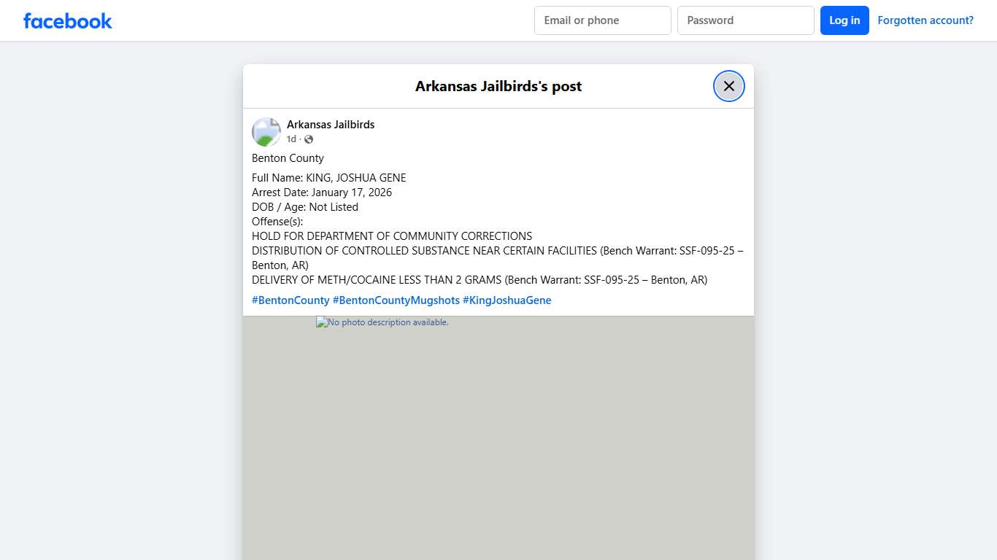Open the Forgotten account page

pos(925,20)
